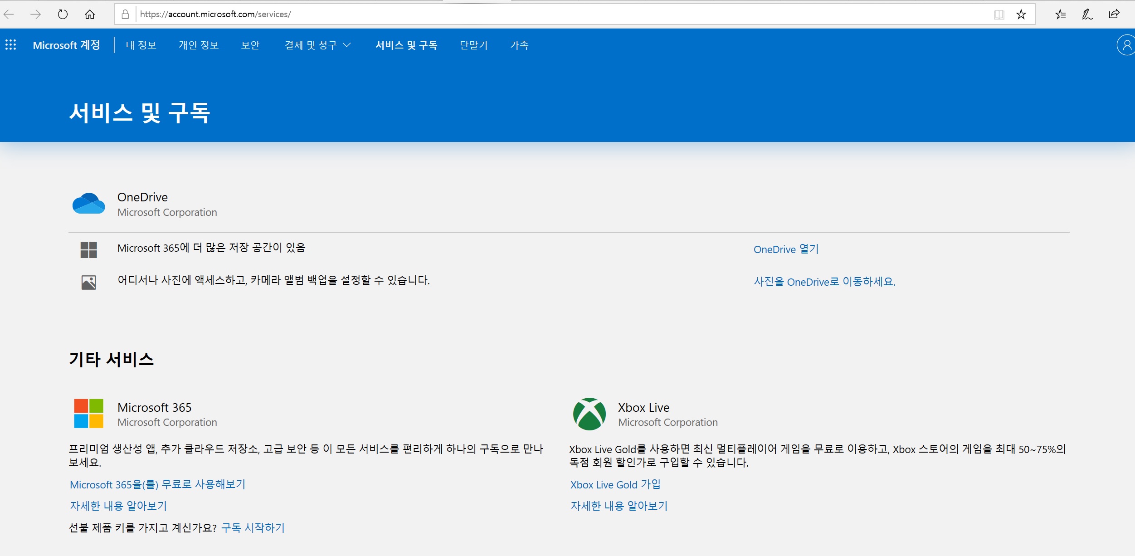Click the OneDrive 열기 link
1135x556 pixels.
pyautogui.click(x=786, y=249)
